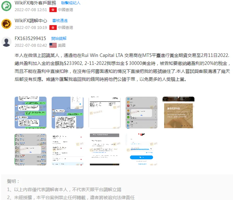The width and height of the screenshot is (233, 200).
Task: Click disclaimer line 2 starting 未經授權
Action: tap(71, 198)
